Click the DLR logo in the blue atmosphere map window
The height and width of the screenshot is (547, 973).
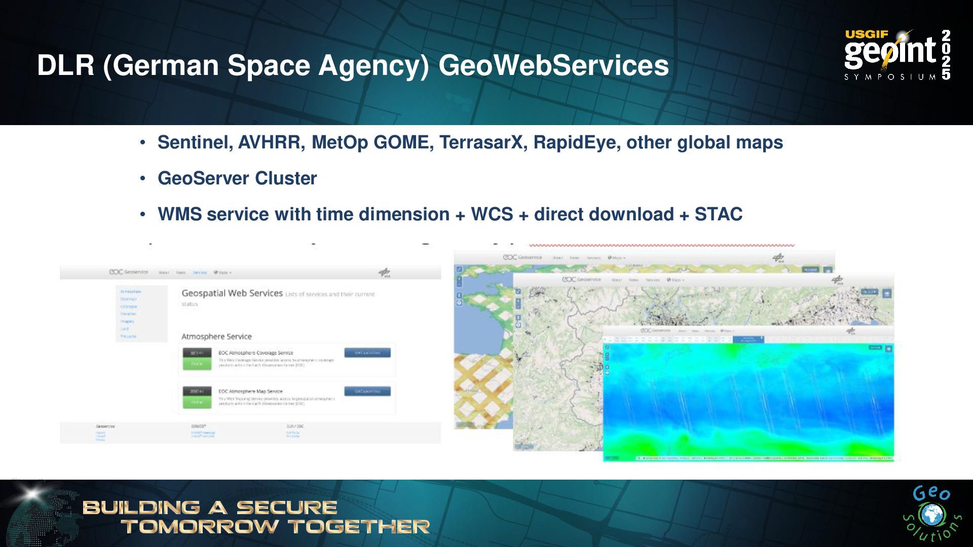851,331
